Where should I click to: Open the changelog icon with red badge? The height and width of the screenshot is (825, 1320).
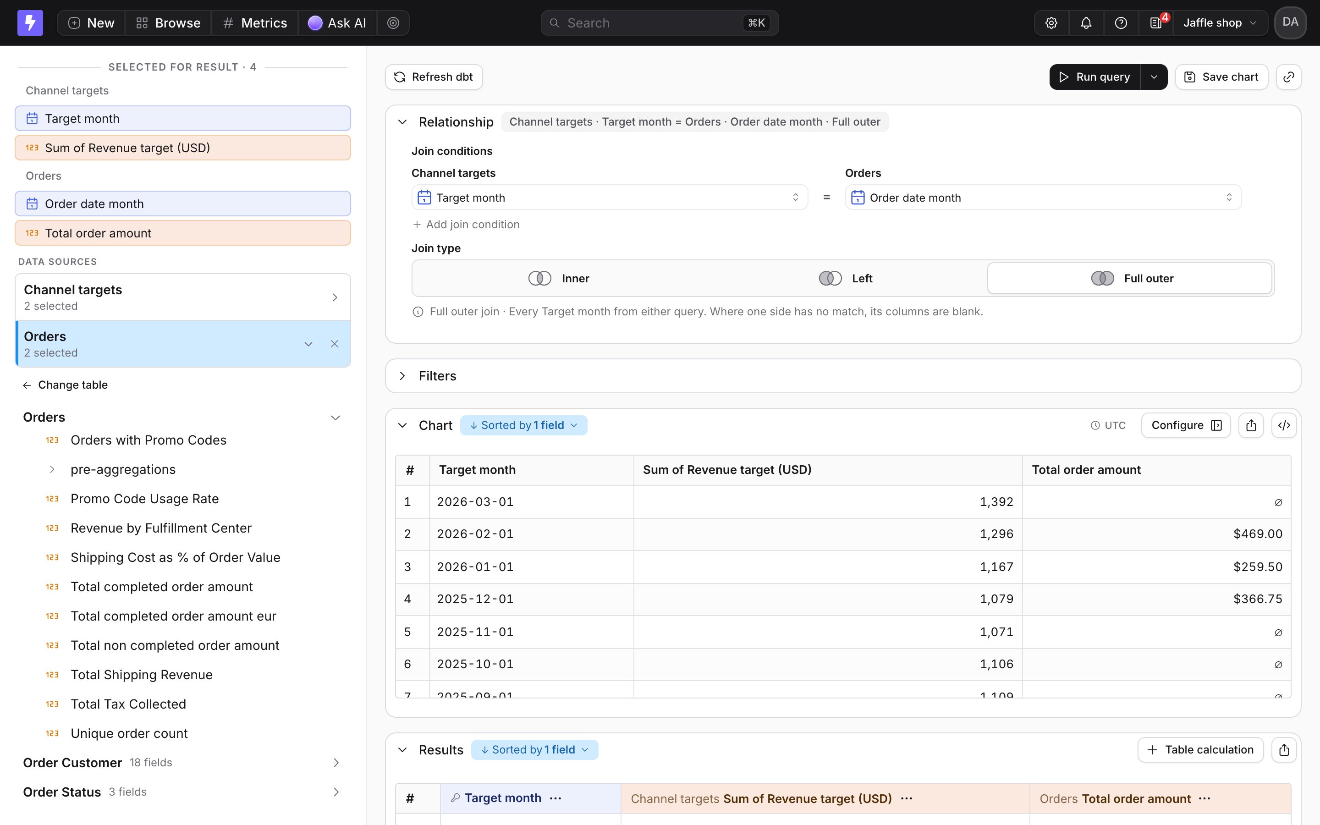pos(1156,23)
